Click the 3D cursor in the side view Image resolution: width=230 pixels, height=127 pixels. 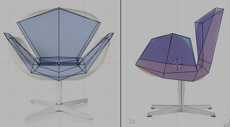tap(177, 64)
